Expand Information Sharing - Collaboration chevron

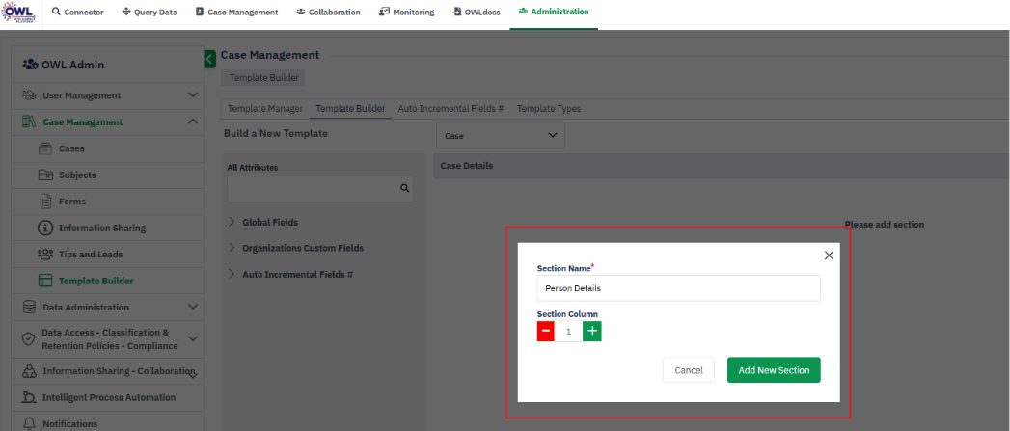click(193, 374)
